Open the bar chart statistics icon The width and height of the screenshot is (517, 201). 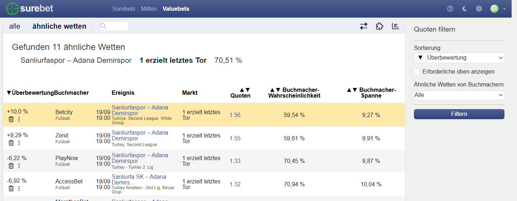(x=395, y=26)
